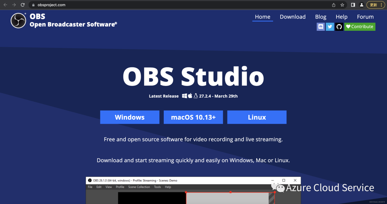
Task: Click the OBS Studio heading
Action: pos(193,76)
